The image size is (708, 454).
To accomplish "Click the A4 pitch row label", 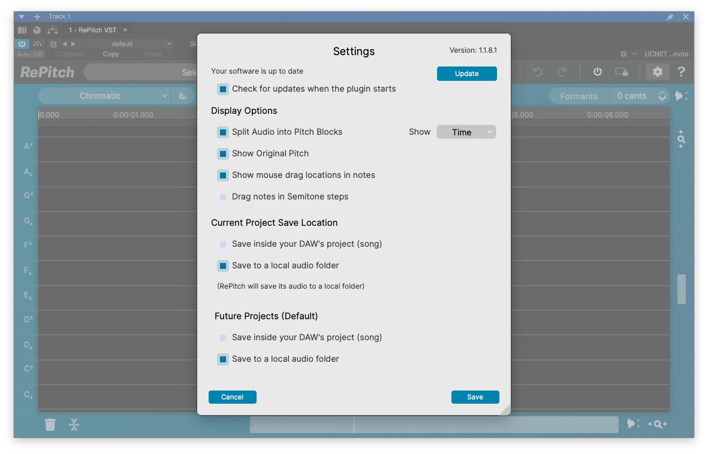I will [x=28, y=172].
